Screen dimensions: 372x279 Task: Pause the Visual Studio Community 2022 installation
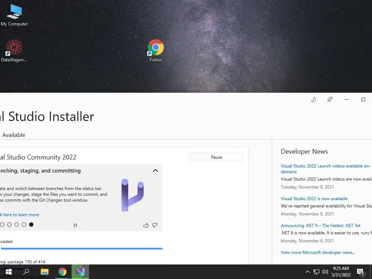click(x=217, y=157)
